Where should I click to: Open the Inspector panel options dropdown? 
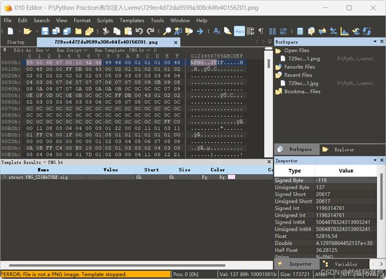(375, 161)
